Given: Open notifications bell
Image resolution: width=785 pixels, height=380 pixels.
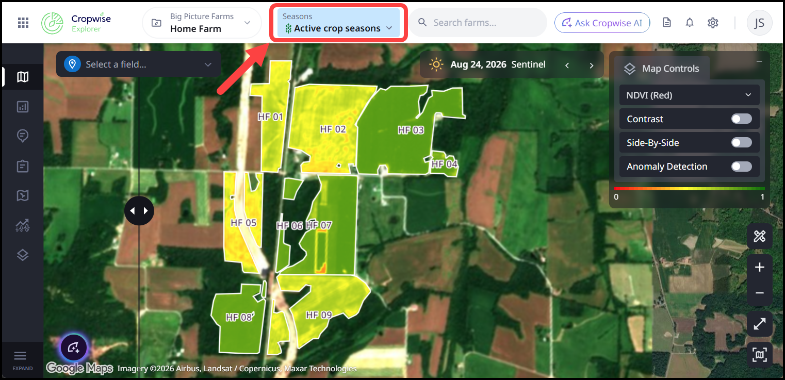Looking at the screenshot, I should [690, 23].
